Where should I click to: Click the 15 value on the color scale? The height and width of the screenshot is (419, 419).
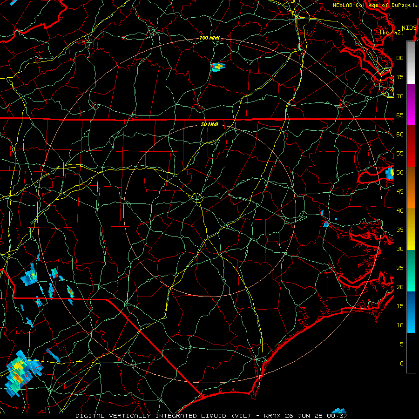coord(400,306)
